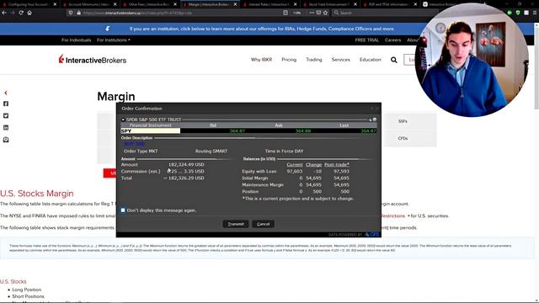
Task: Click the website search magnifier icon
Action: coord(394,60)
